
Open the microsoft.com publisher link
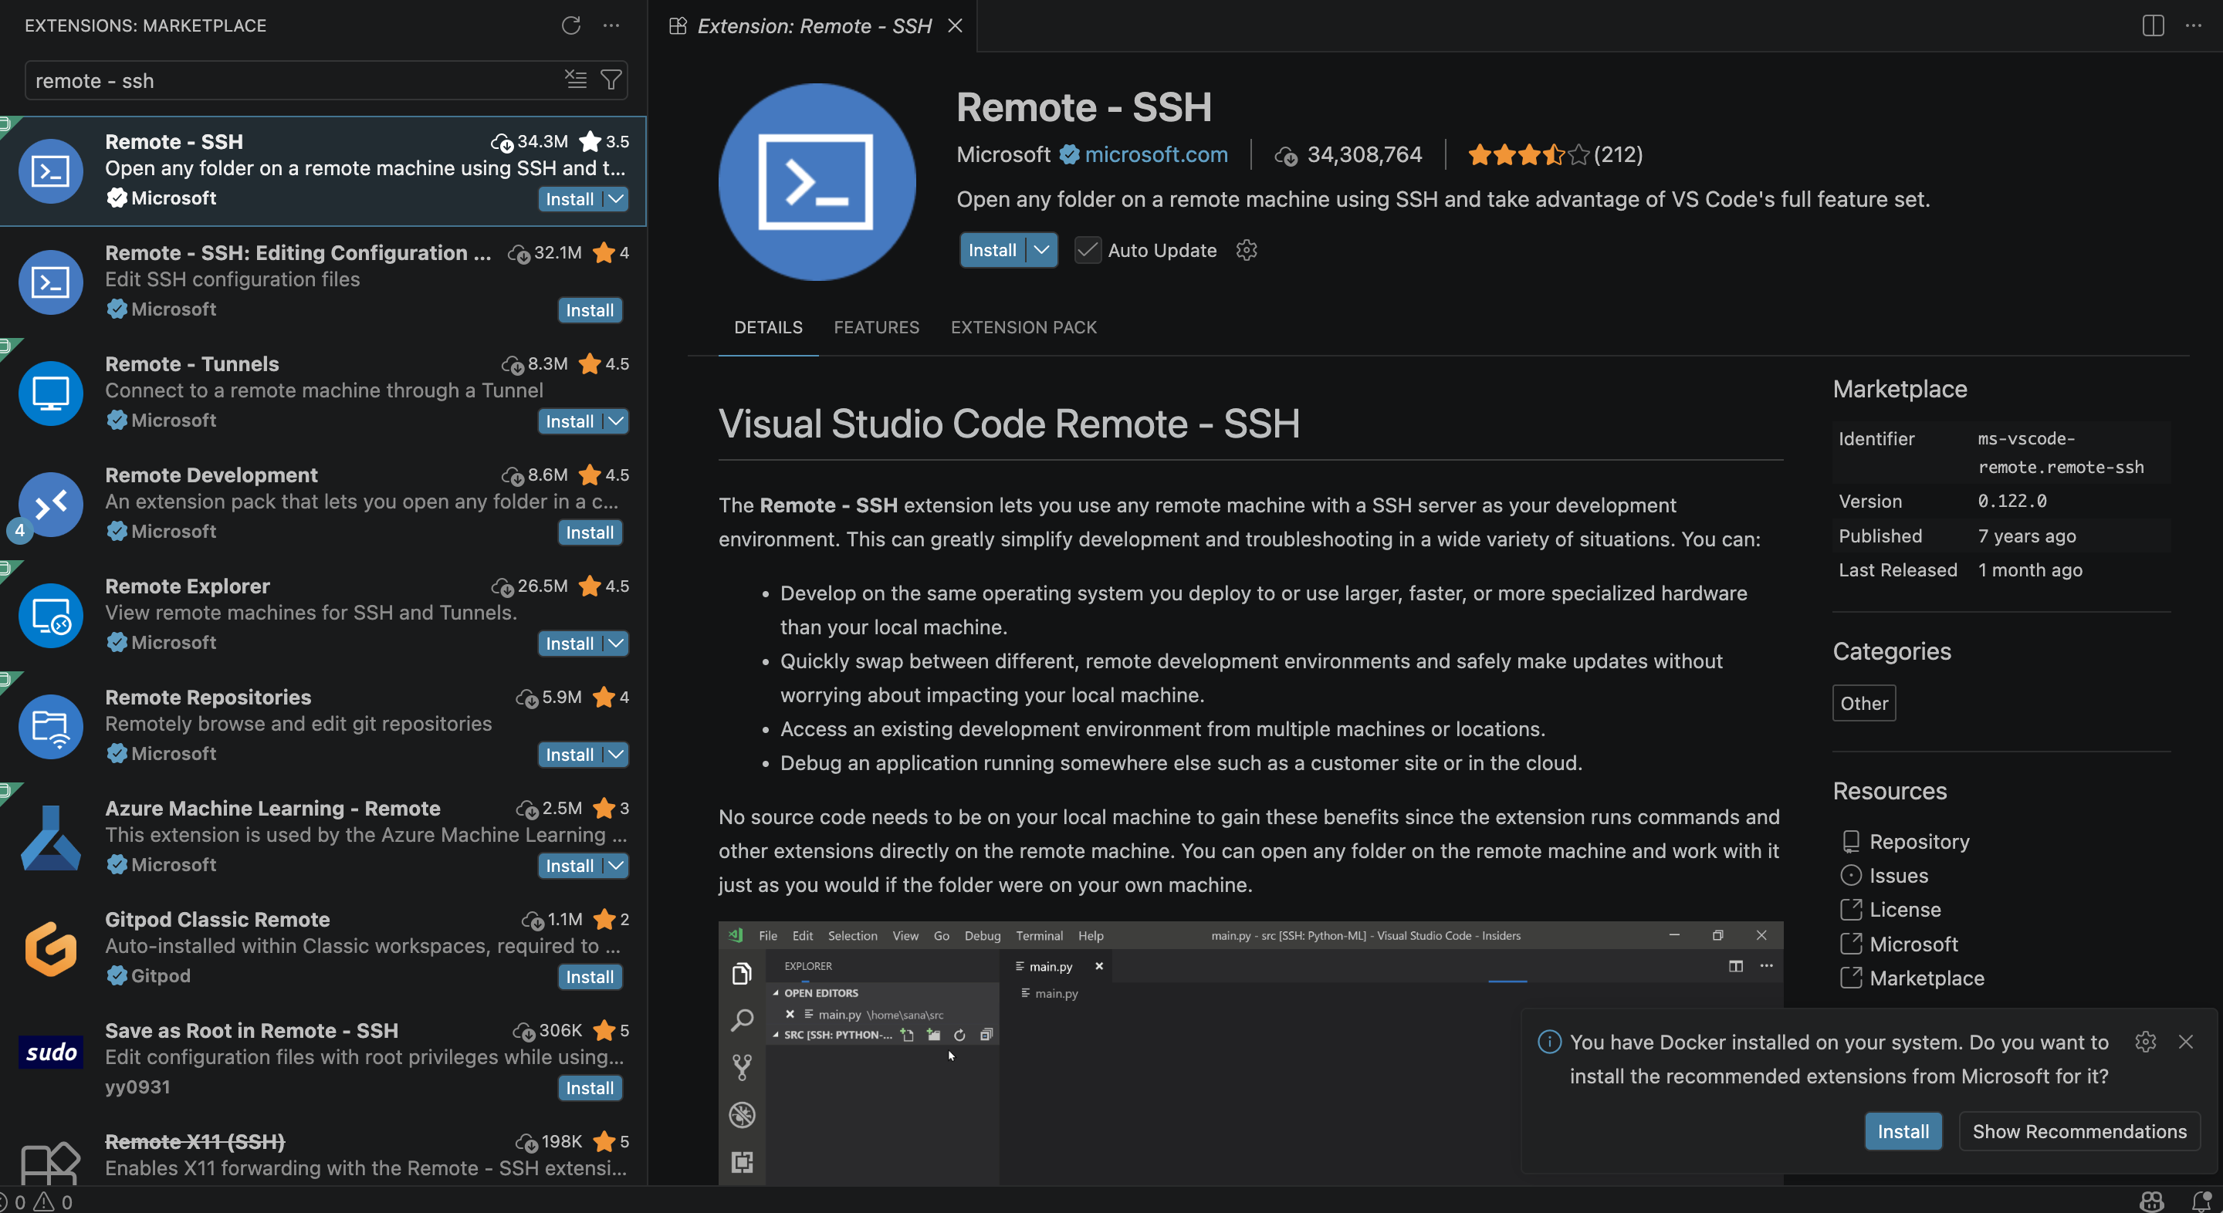(1155, 154)
